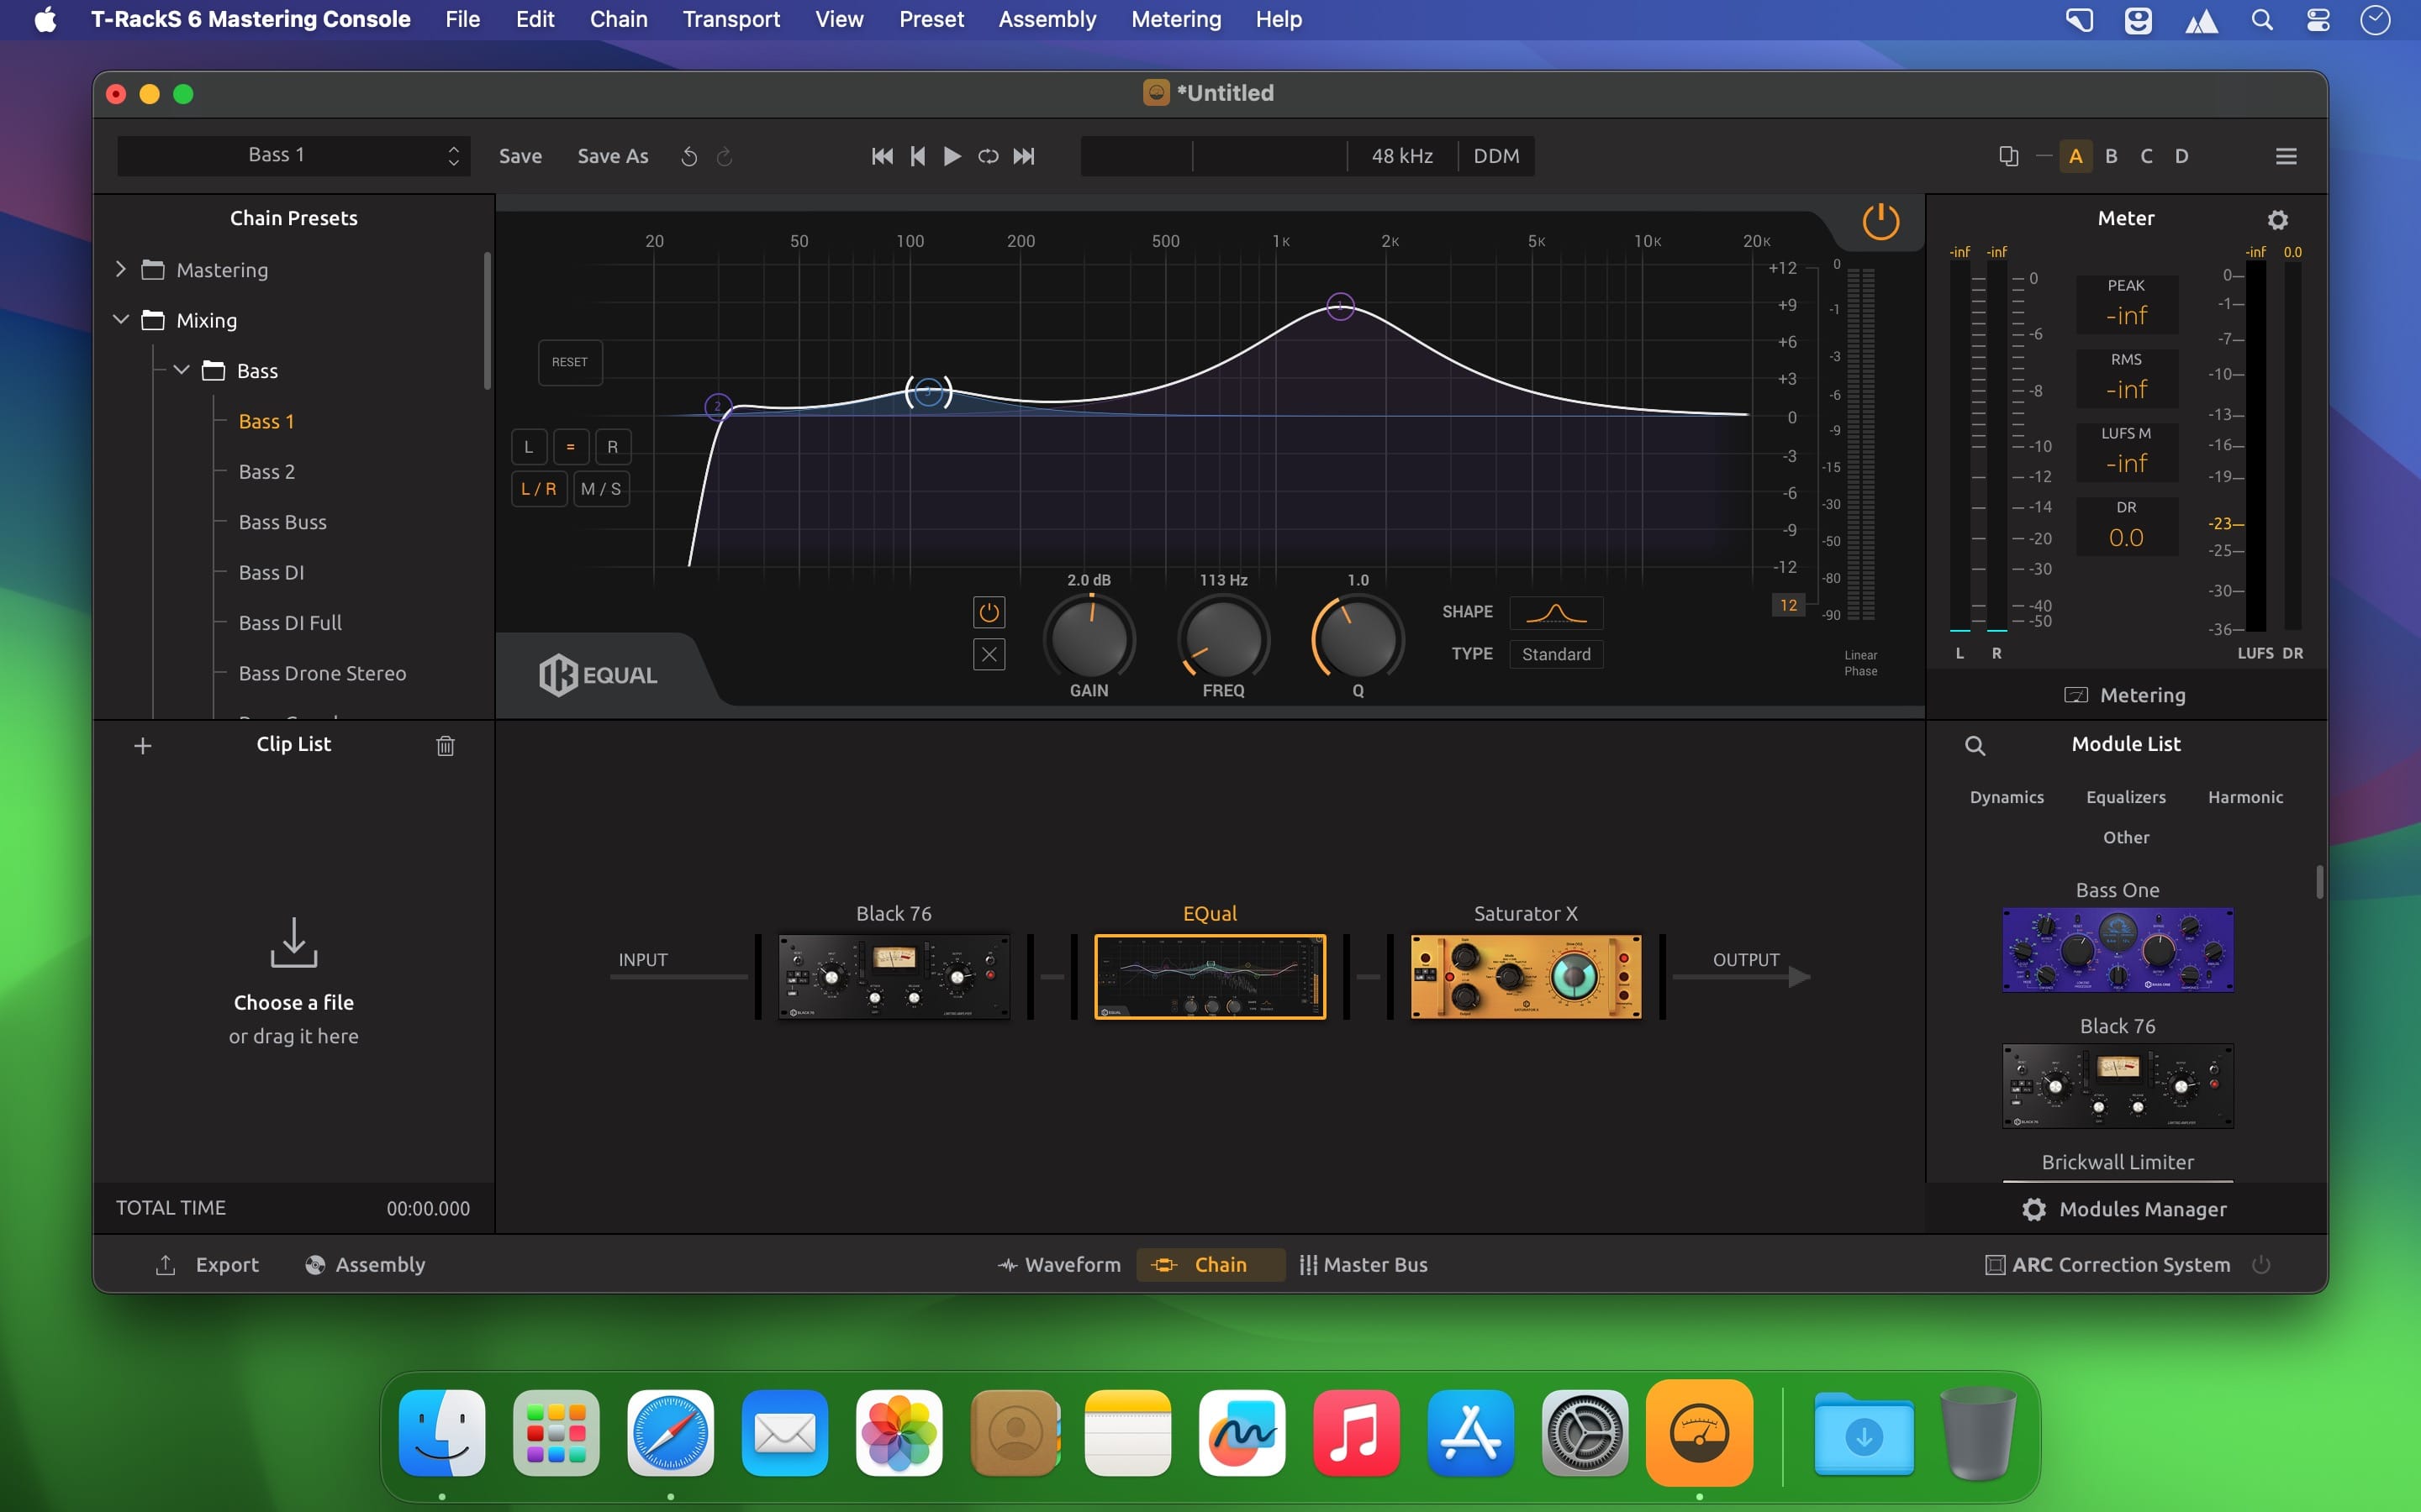This screenshot has width=2421, height=1512.
Task: Skip to the next track
Action: pos(1025,156)
